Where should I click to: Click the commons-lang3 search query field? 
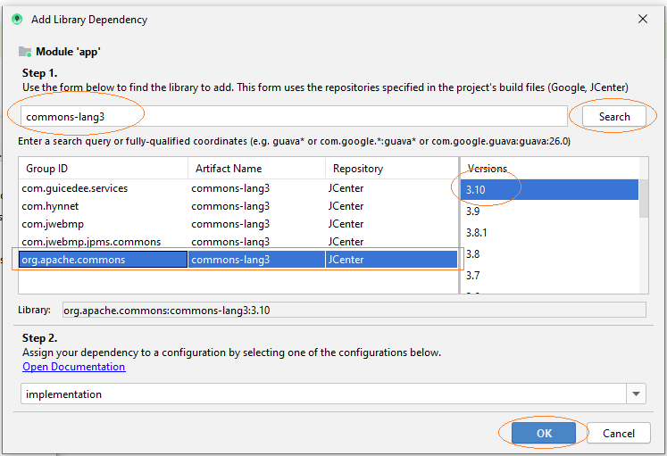[294, 116]
